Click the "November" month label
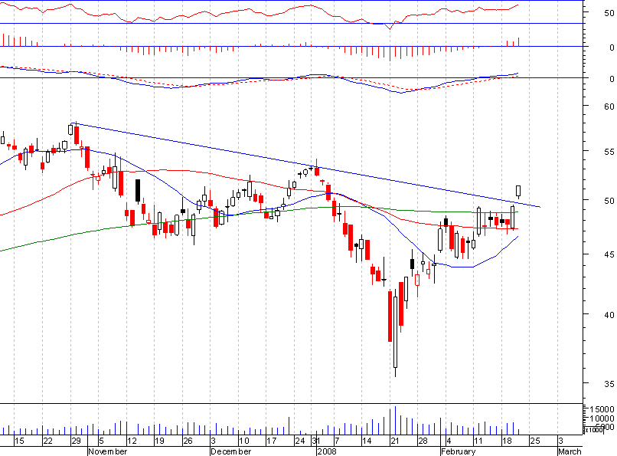This screenshot has height=456, width=617. point(108,451)
